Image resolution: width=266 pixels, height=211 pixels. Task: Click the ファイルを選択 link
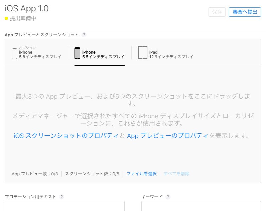tap(142, 174)
